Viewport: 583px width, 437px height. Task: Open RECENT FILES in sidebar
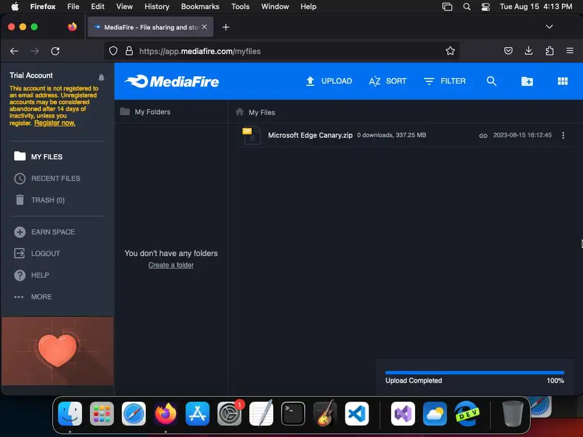pos(47,178)
